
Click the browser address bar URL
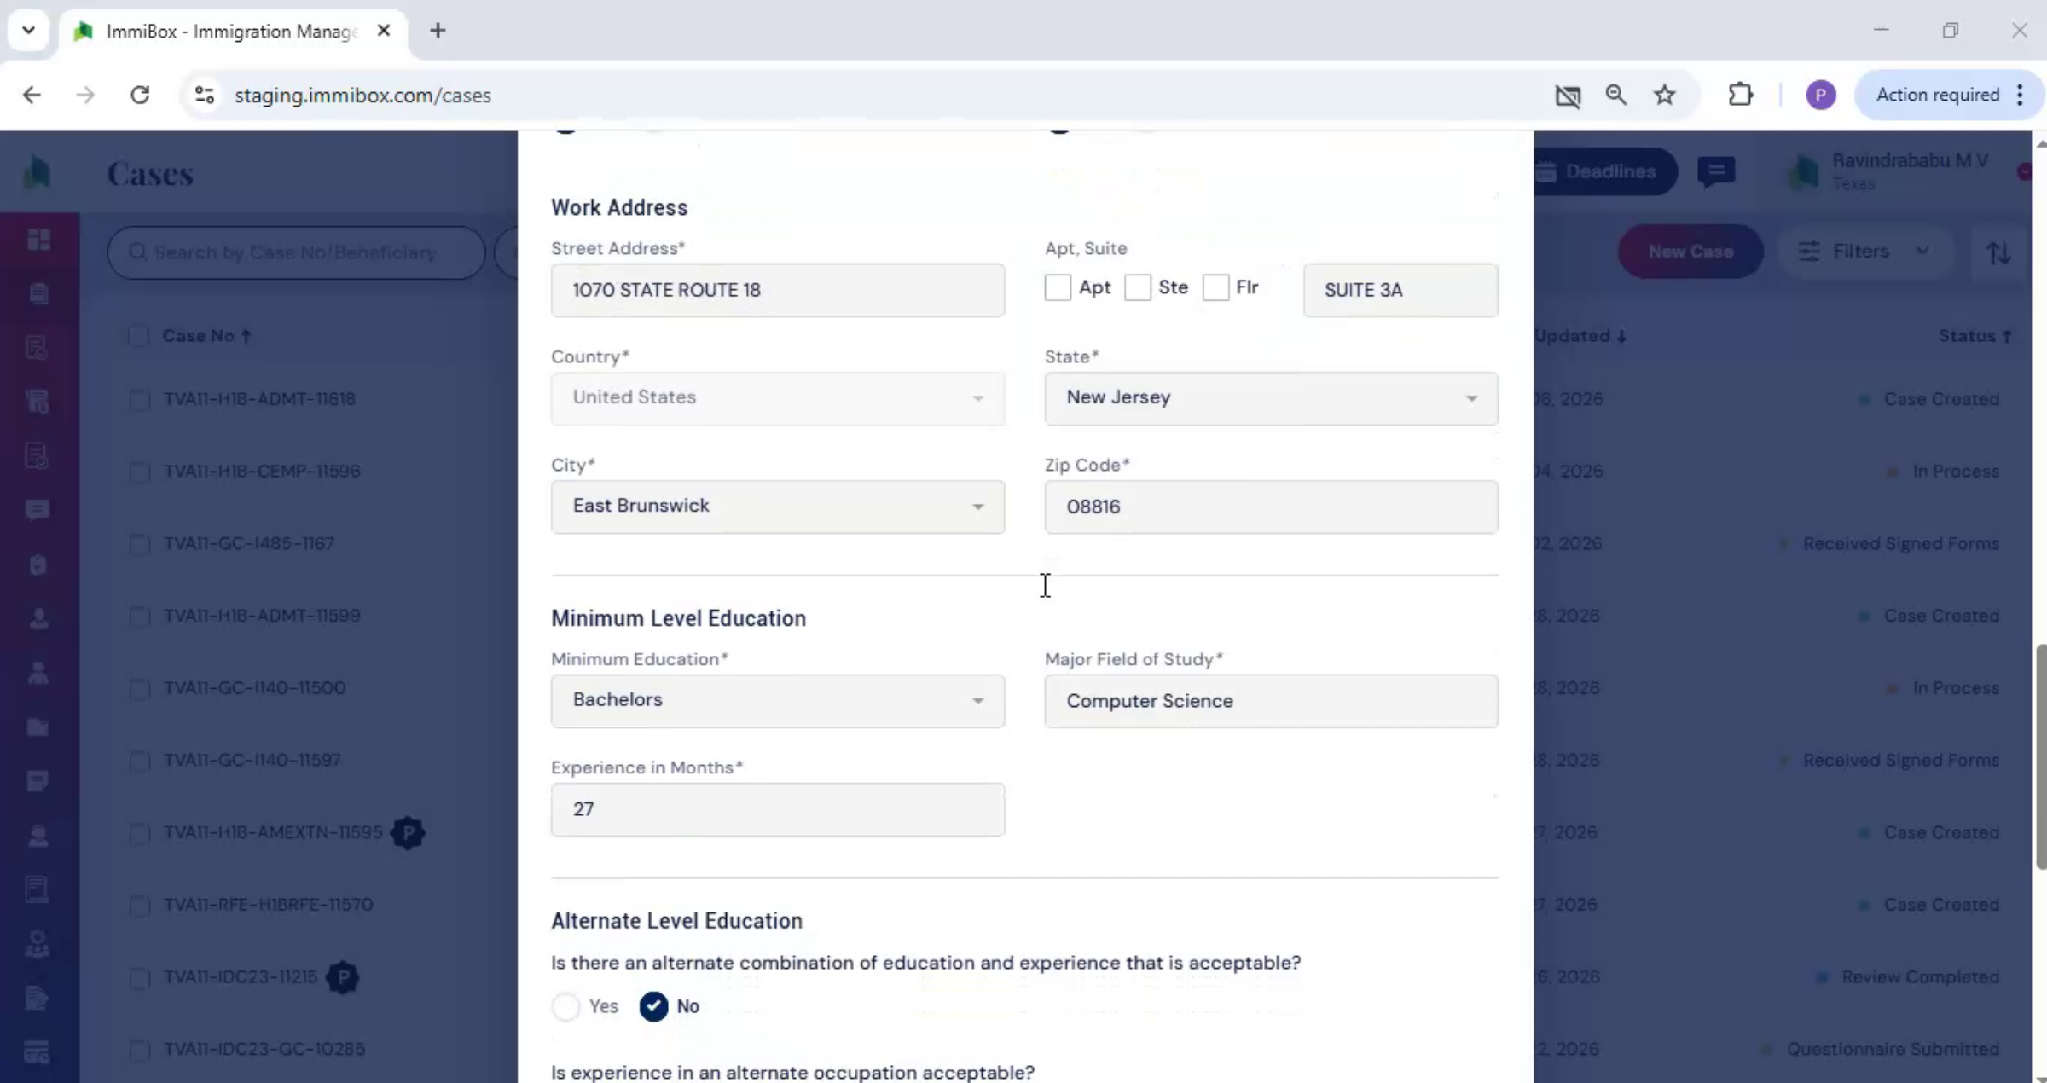click(362, 96)
